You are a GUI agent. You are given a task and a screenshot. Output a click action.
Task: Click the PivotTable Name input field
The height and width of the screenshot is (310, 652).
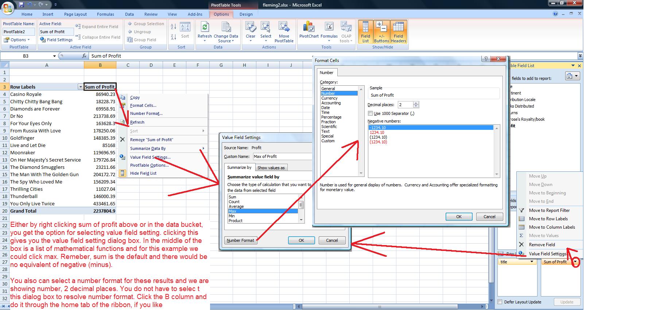pyautogui.click(x=19, y=32)
